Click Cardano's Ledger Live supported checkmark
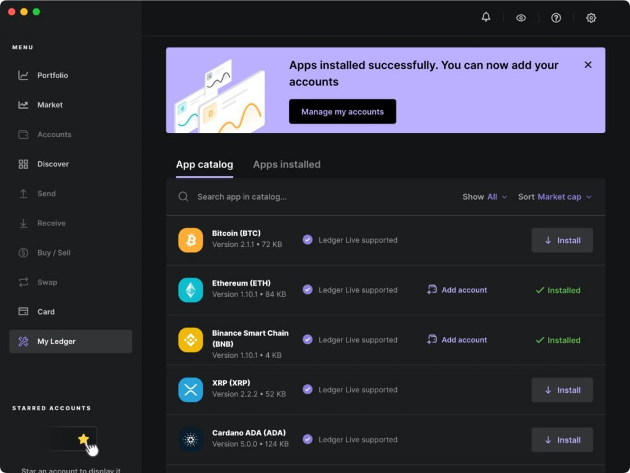630x473 pixels. pos(308,440)
